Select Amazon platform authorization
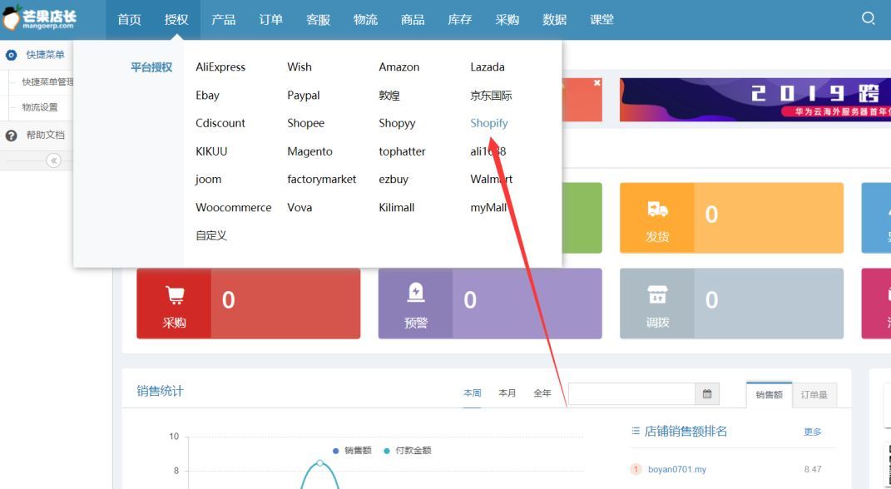 398,67
